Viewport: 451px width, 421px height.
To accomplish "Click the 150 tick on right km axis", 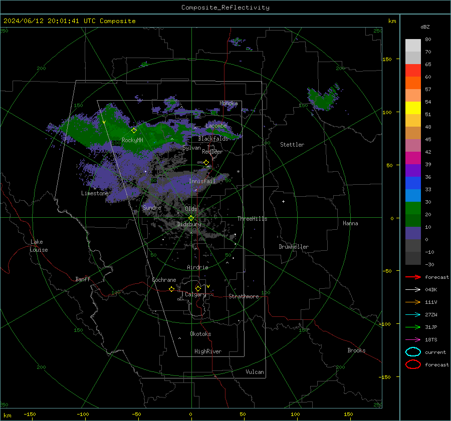I will pos(387,59).
